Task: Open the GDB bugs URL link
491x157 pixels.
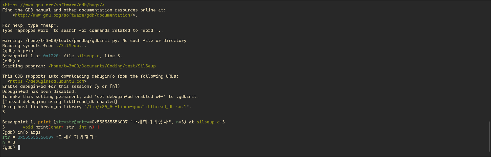Action: pyautogui.click(x=55, y=5)
